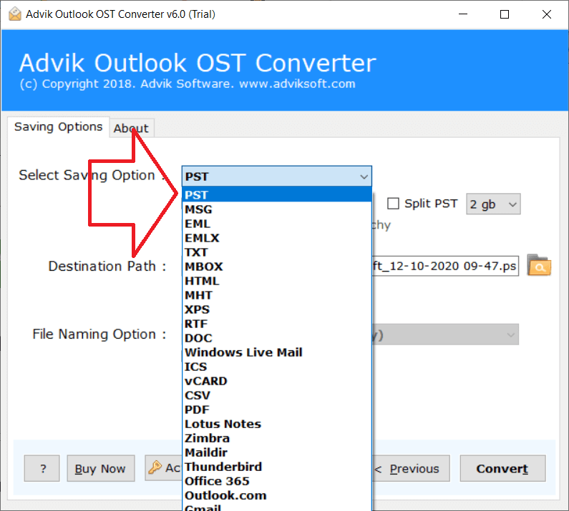Click the key icon on the Activate button
Image resolution: width=569 pixels, height=511 pixels.
(x=155, y=467)
